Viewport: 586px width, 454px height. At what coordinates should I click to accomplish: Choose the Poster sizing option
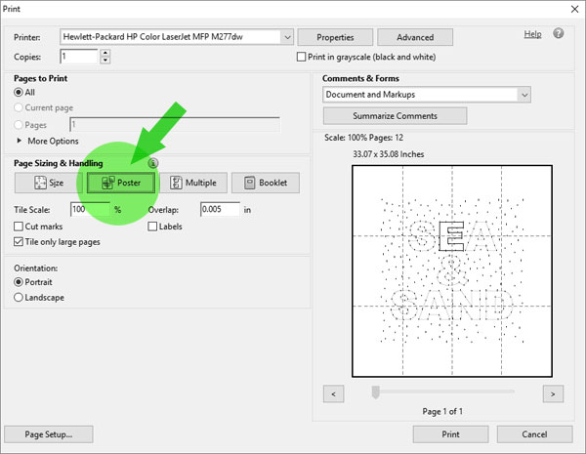tap(121, 183)
